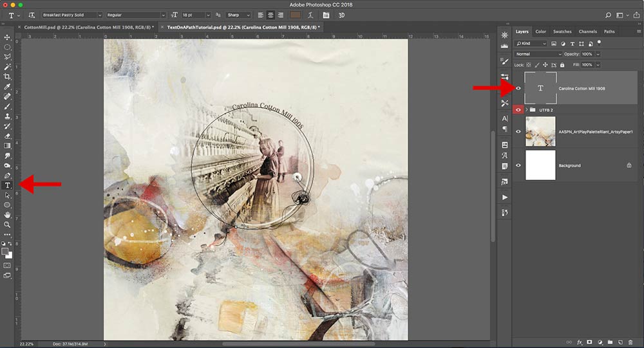
Task: Select the Elliptical Marquee tool
Action: (7, 47)
